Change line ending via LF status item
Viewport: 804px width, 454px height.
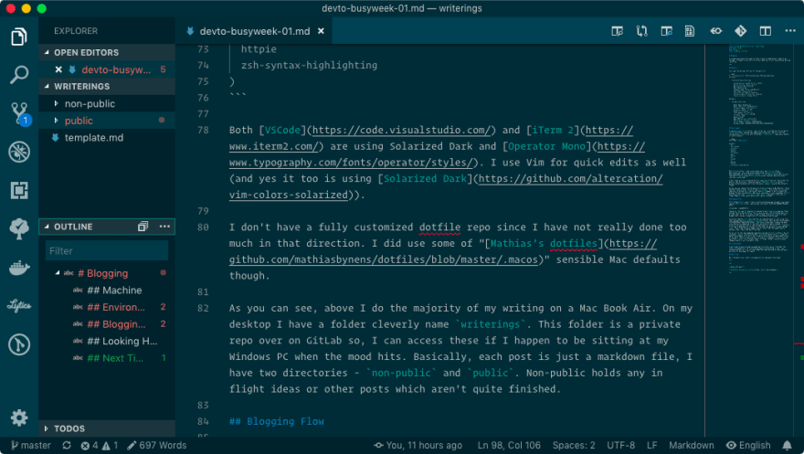pos(651,445)
